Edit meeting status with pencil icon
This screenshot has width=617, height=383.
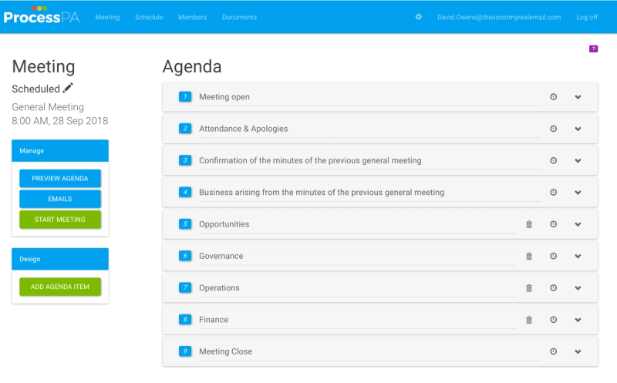pyautogui.click(x=68, y=88)
